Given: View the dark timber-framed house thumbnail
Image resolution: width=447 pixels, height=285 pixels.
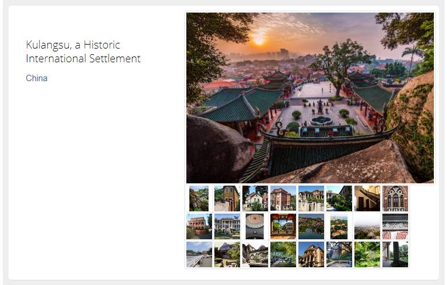Looking at the screenshot, I should [x=255, y=254].
